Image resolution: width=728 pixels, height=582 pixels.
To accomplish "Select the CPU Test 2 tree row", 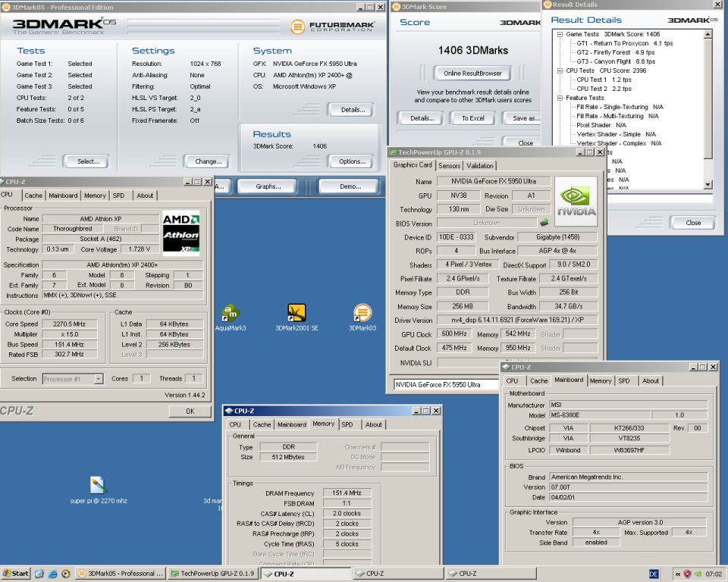I will click(x=604, y=89).
